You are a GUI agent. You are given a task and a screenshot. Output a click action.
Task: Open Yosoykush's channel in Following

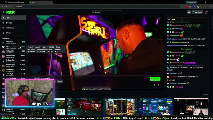pos(13,70)
